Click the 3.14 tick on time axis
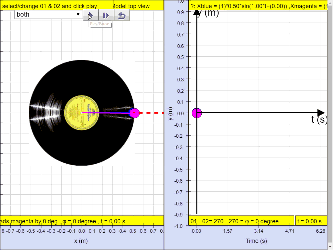The image size is (333, 250). 259,231
